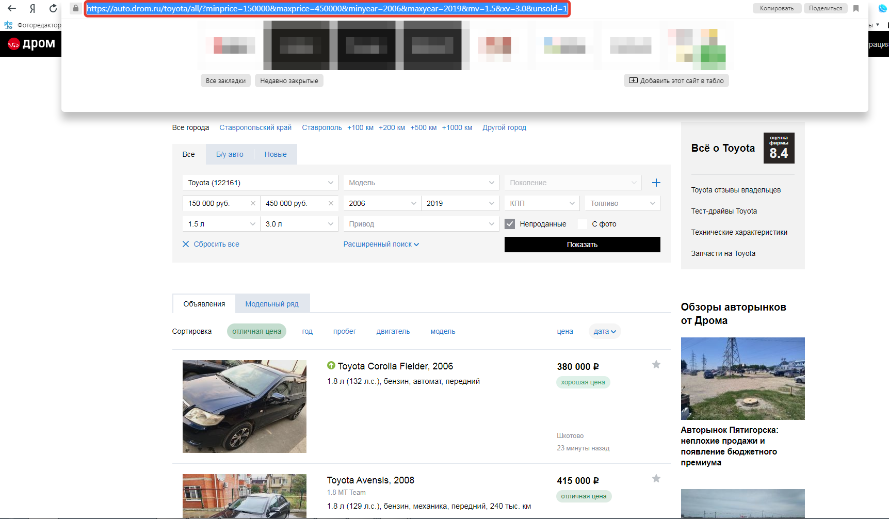The height and width of the screenshot is (519, 889).
Task: Enable the С фото checkbox
Action: coord(582,224)
